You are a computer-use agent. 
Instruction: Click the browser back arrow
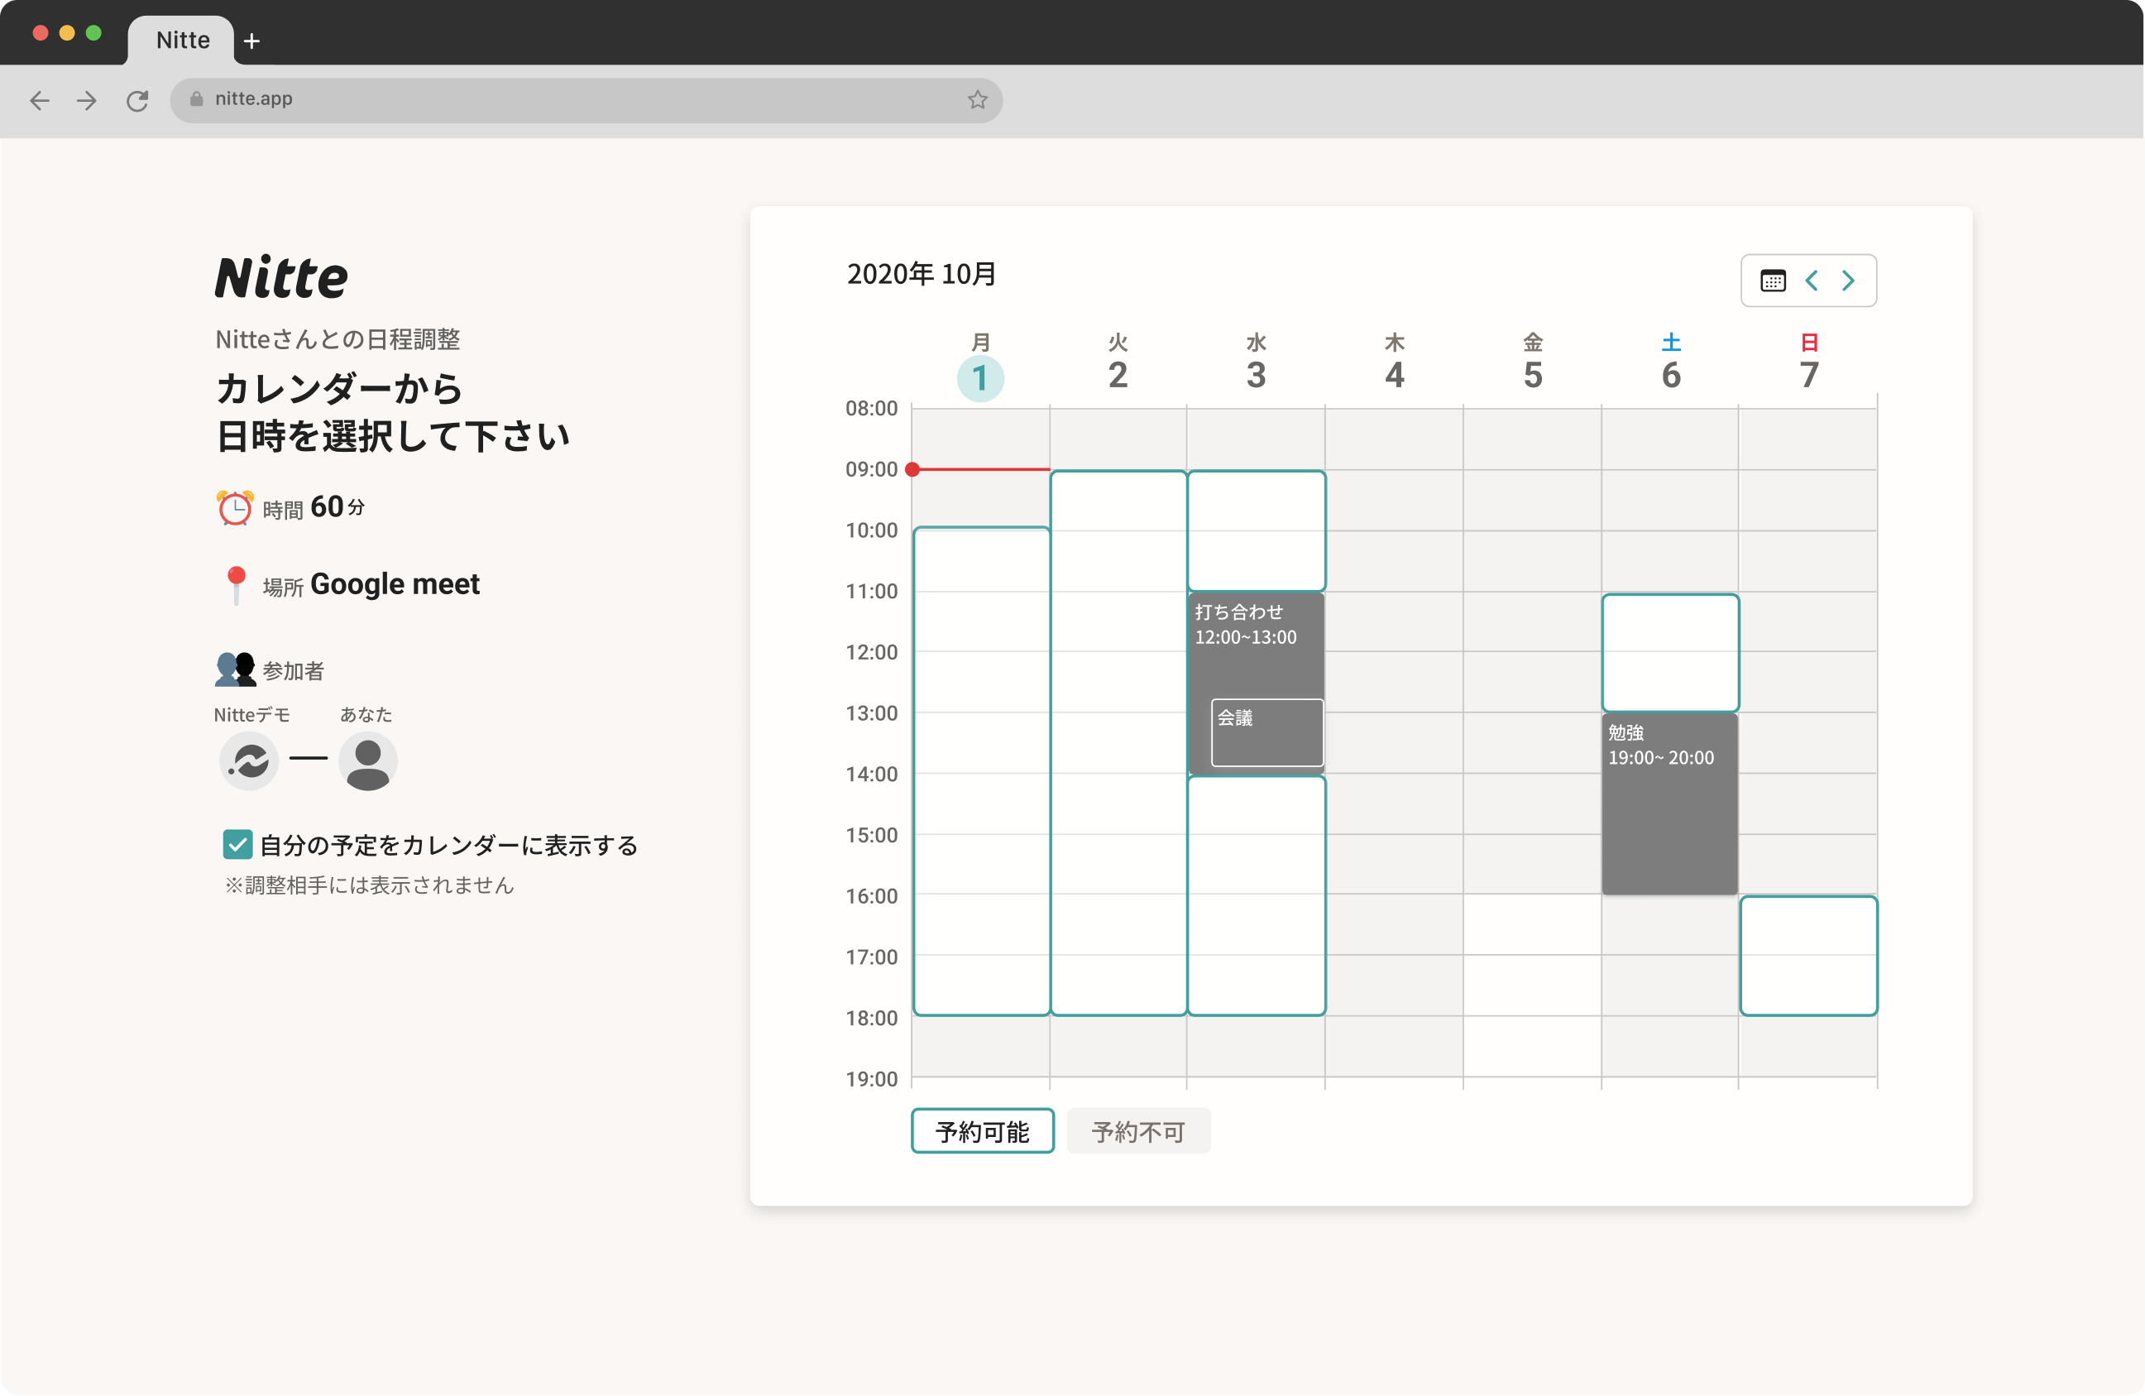tap(40, 100)
